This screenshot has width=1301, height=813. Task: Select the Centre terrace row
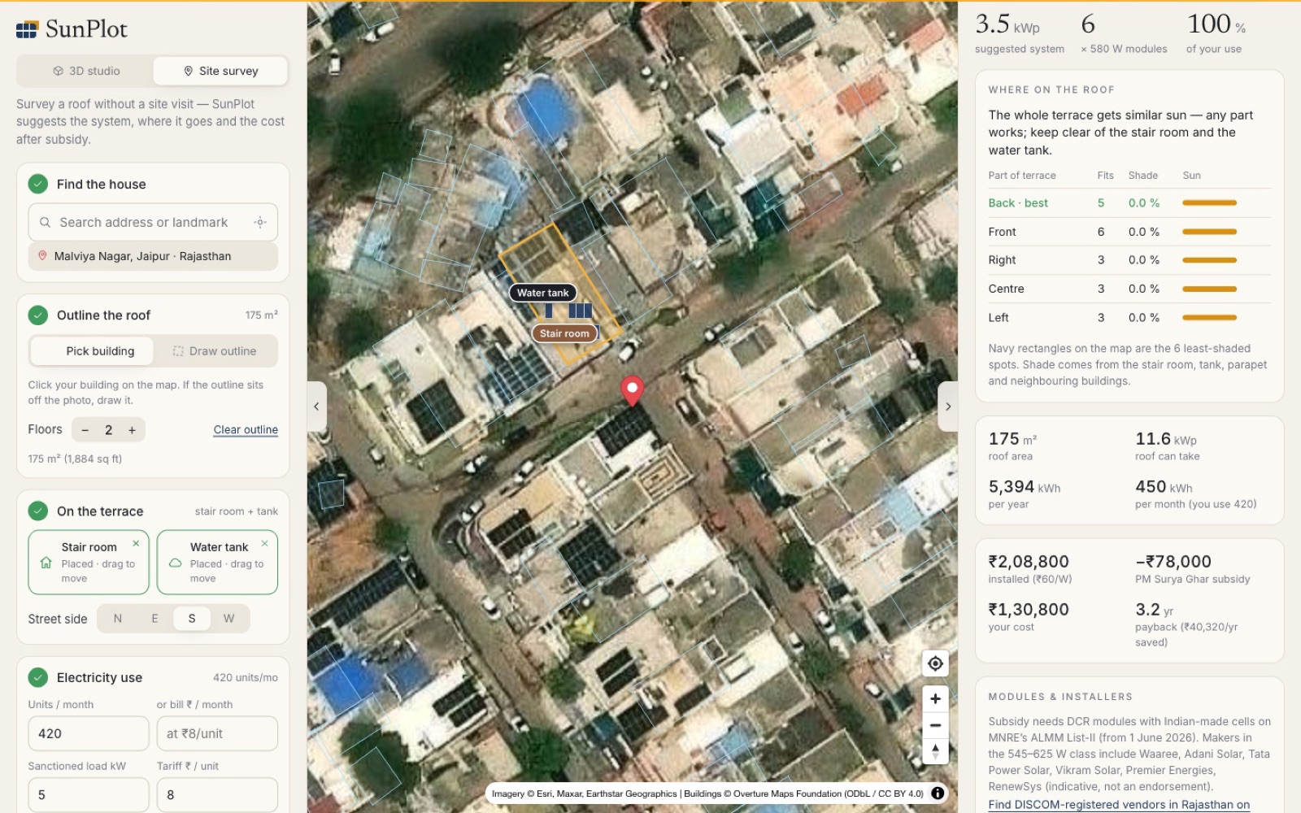point(1129,289)
